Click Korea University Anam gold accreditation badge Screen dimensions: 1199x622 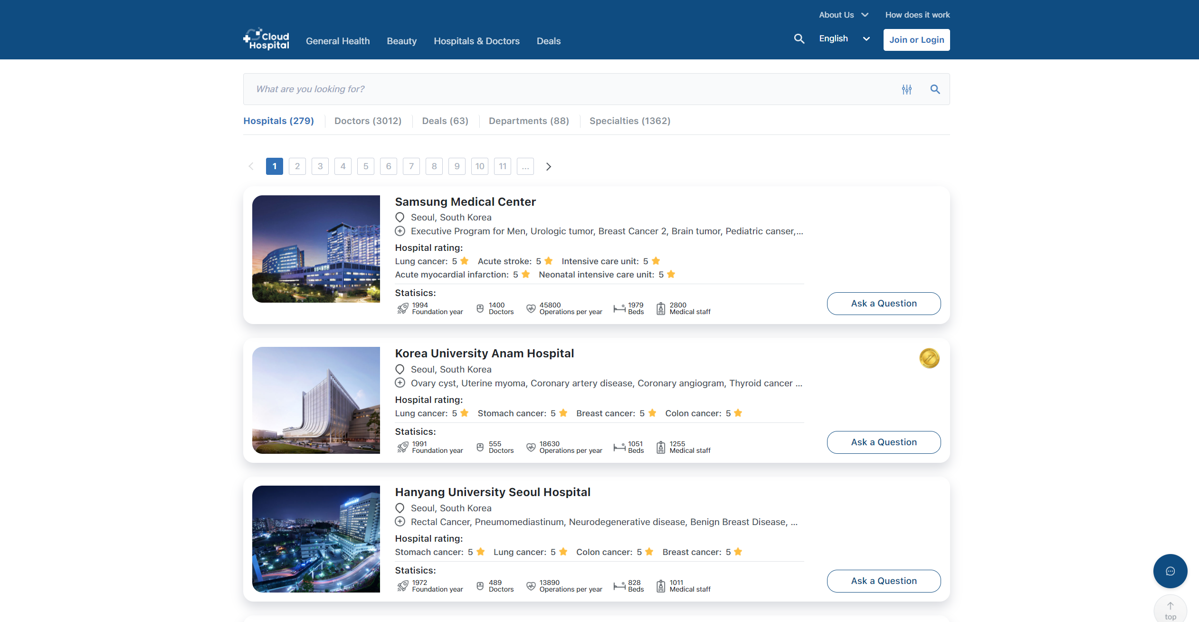pos(929,358)
